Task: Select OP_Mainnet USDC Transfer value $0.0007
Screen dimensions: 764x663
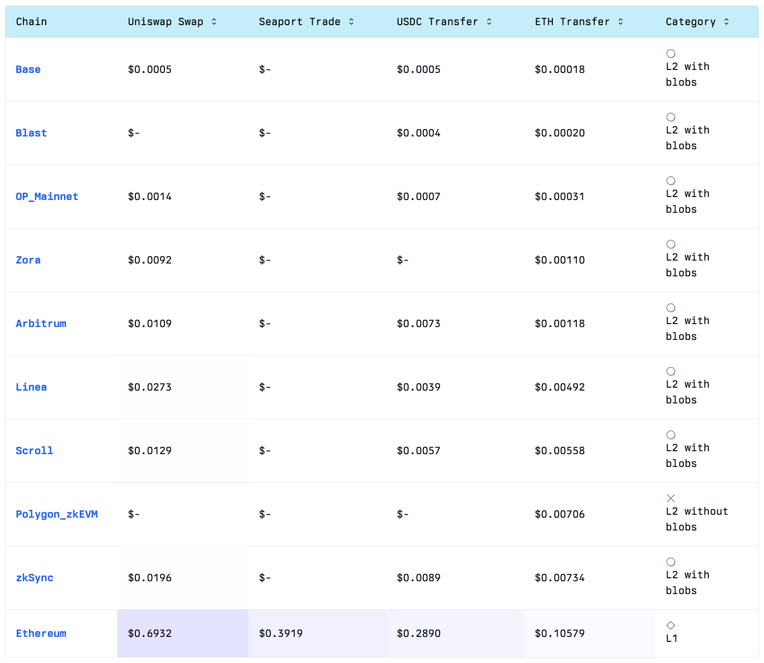Action: point(418,197)
